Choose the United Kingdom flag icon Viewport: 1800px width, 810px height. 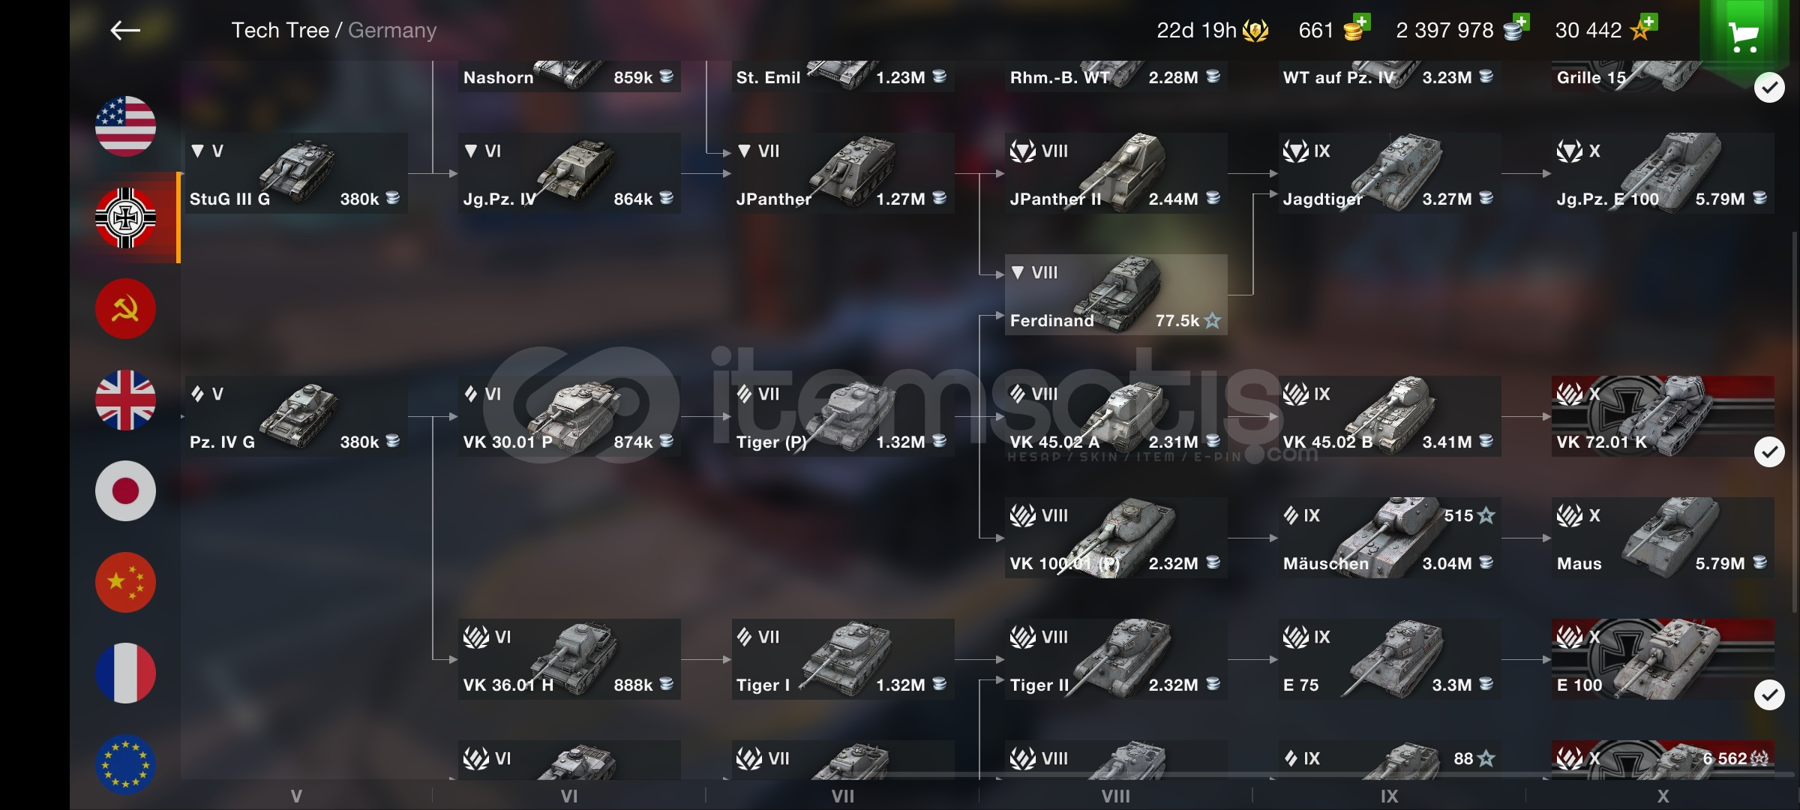point(125,400)
